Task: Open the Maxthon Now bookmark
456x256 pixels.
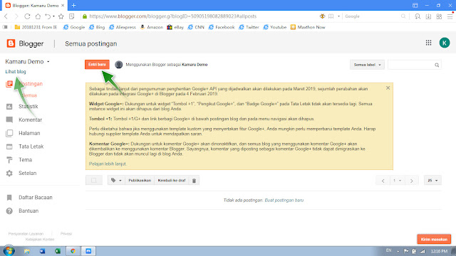Action: (x=308, y=27)
